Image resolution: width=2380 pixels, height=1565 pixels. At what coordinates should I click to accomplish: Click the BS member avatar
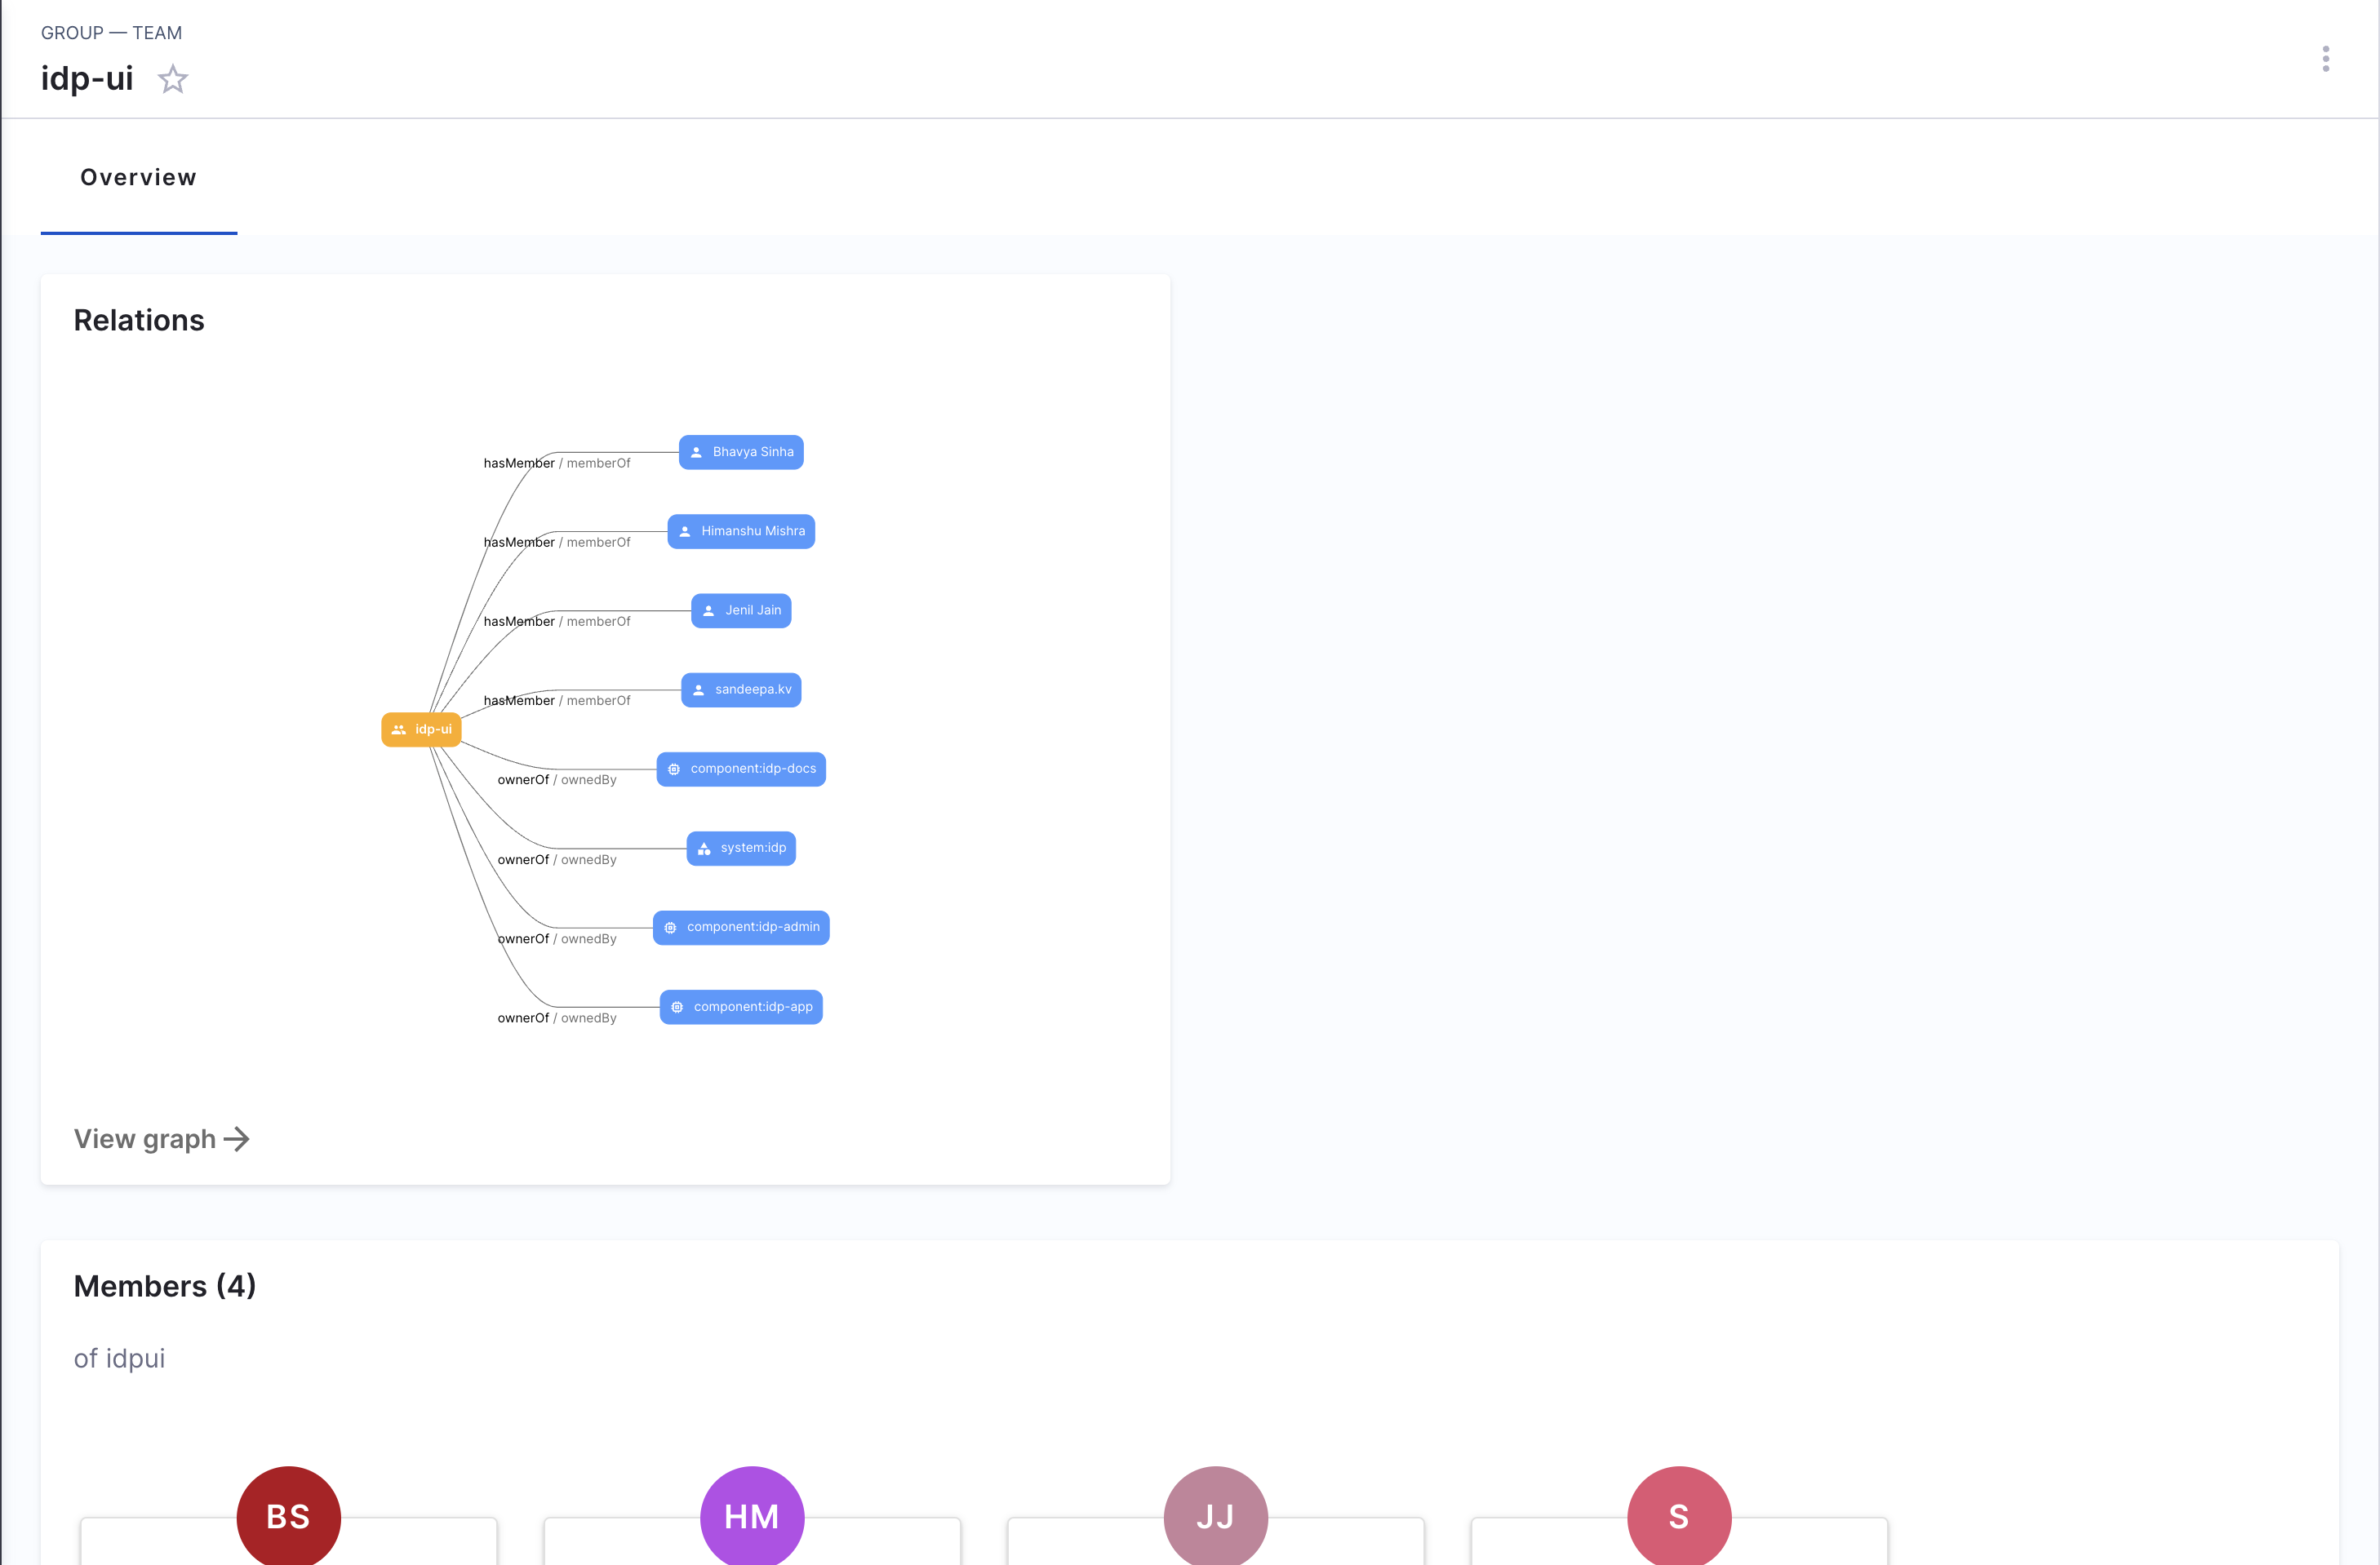tap(288, 1516)
